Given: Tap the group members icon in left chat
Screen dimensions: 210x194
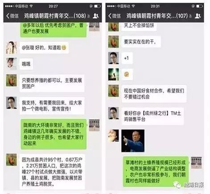Looking at the screenshot, I should (96, 16).
